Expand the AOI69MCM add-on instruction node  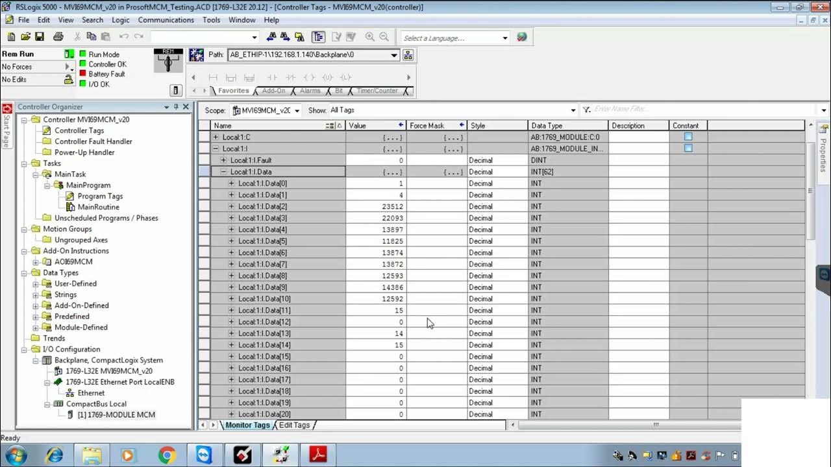[x=36, y=262]
